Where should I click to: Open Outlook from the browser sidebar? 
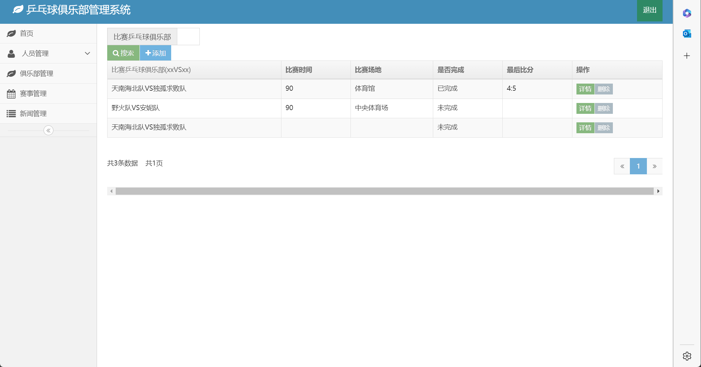click(687, 34)
